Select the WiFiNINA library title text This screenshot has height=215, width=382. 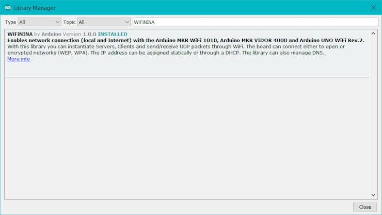click(x=20, y=34)
